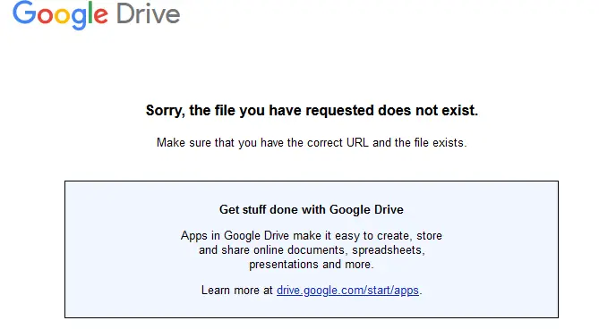The image size is (599, 329).
Task: Click the green letter "l" in the logo
Action: (x=90, y=13)
